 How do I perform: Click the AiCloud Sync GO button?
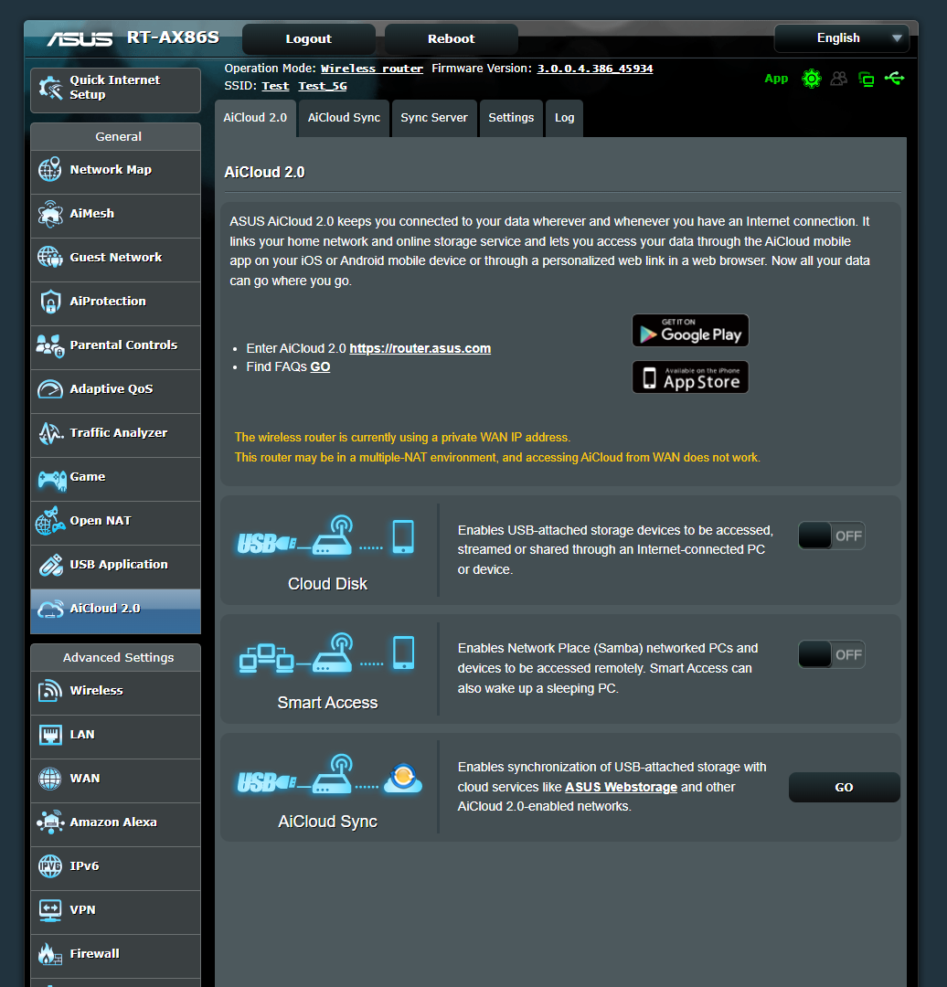click(x=844, y=788)
